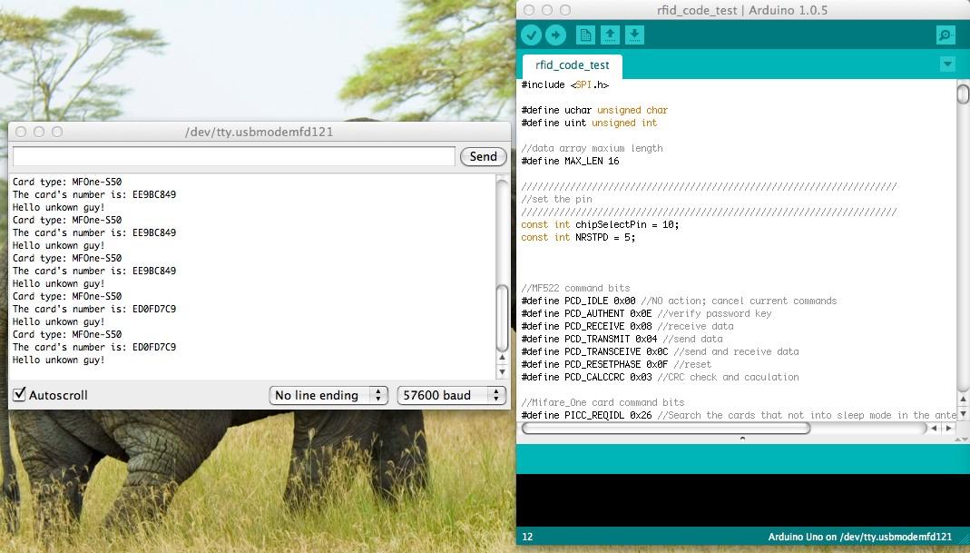Click the Send button
Screen dimensions: 970x553
(x=483, y=157)
